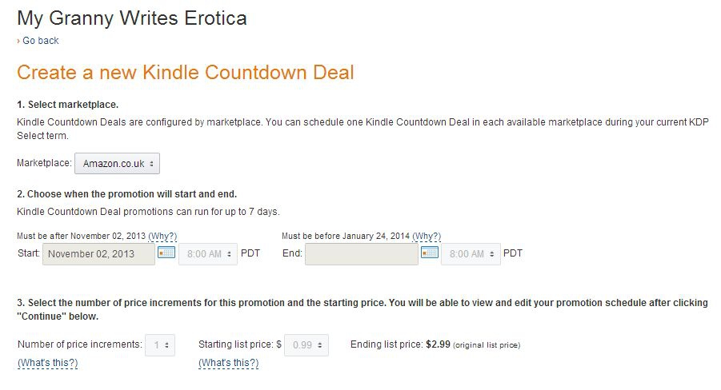This screenshot has width=721, height=390.
Task: Open the Start date calendar icon
Action: 166,253
